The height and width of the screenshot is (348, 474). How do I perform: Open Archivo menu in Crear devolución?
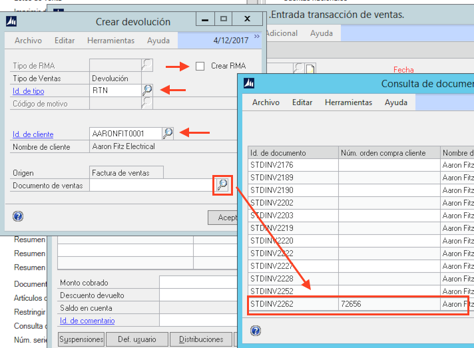click(x=28, y=41)
